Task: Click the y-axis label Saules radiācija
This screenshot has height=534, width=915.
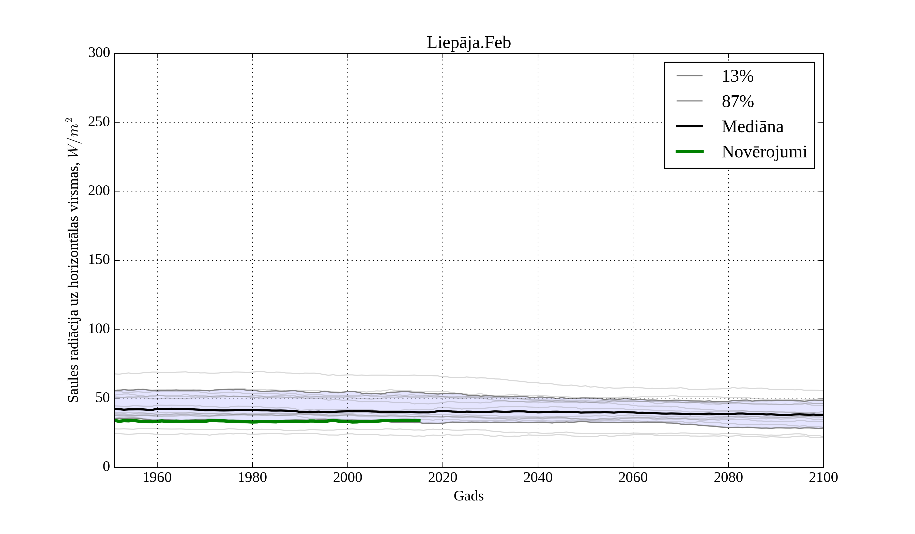Action: 73,260
